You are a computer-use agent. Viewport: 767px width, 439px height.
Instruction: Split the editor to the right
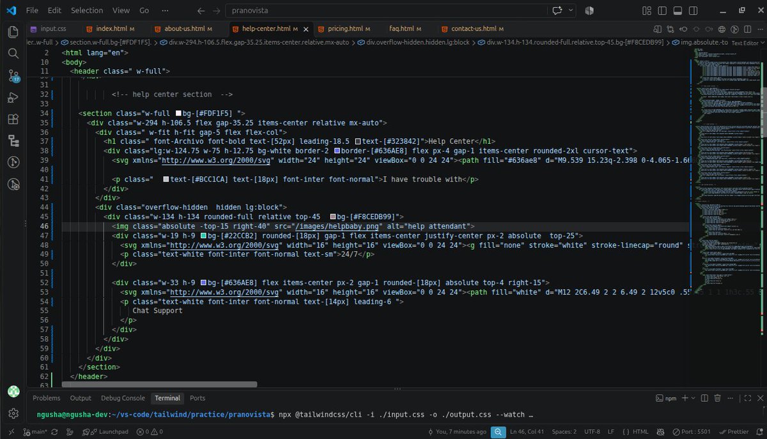(748, 29)
